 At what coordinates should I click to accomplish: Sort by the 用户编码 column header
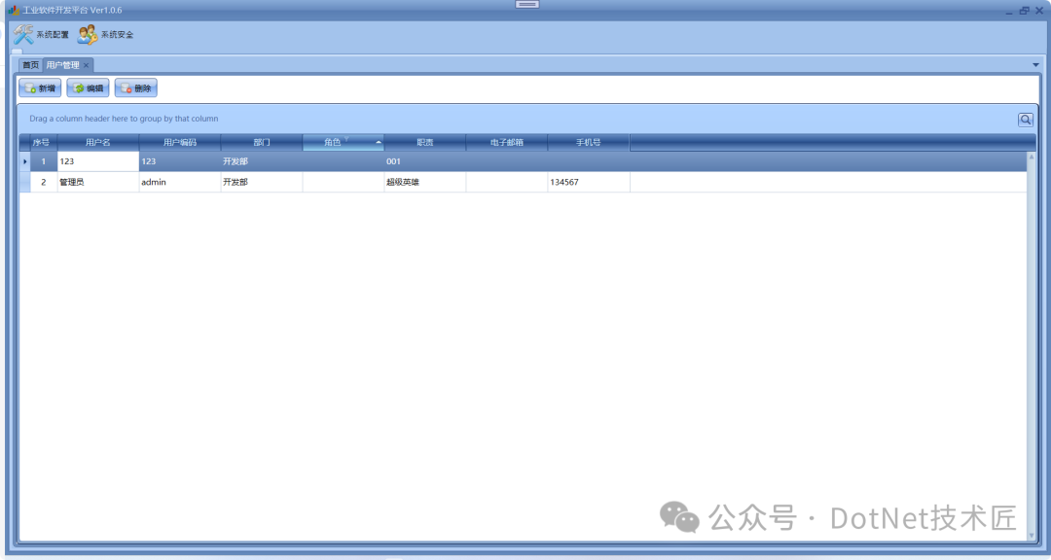click(180, 142)
